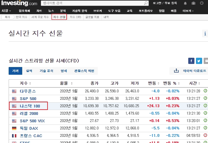Screen dimensions: 208x143
Task: Open the portfolio briefcase icon
Action: [x=193, y=3]
